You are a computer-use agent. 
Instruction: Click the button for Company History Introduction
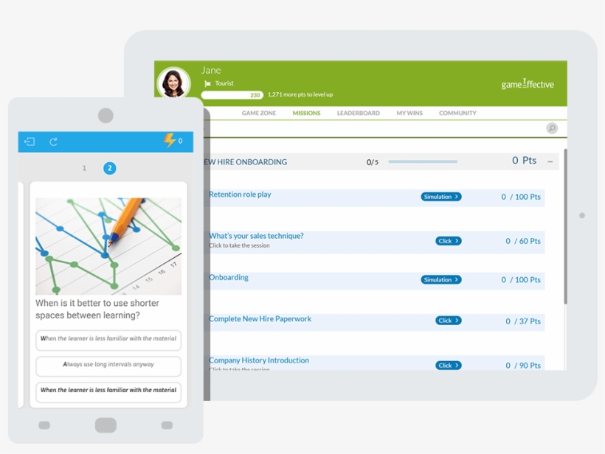pyautogui.click(x=449, y=366)
